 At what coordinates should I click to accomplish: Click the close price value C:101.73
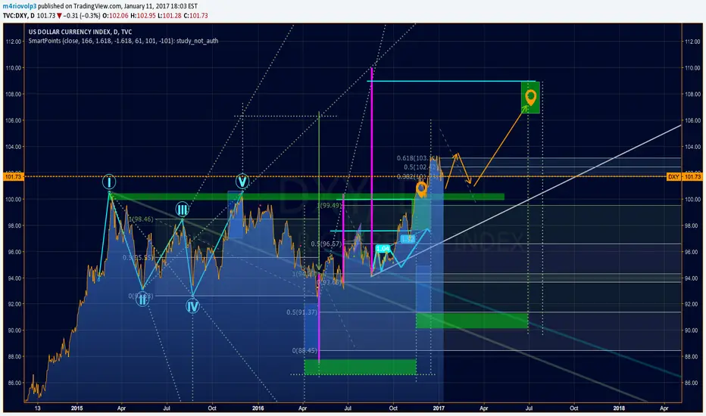196,16
